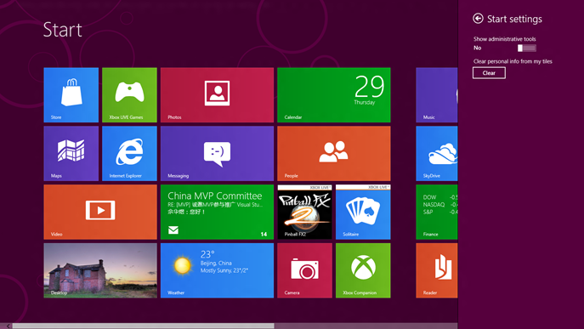The image size is (584, 329).
Task: Open the Photos tile
Action: click(217, 95)
